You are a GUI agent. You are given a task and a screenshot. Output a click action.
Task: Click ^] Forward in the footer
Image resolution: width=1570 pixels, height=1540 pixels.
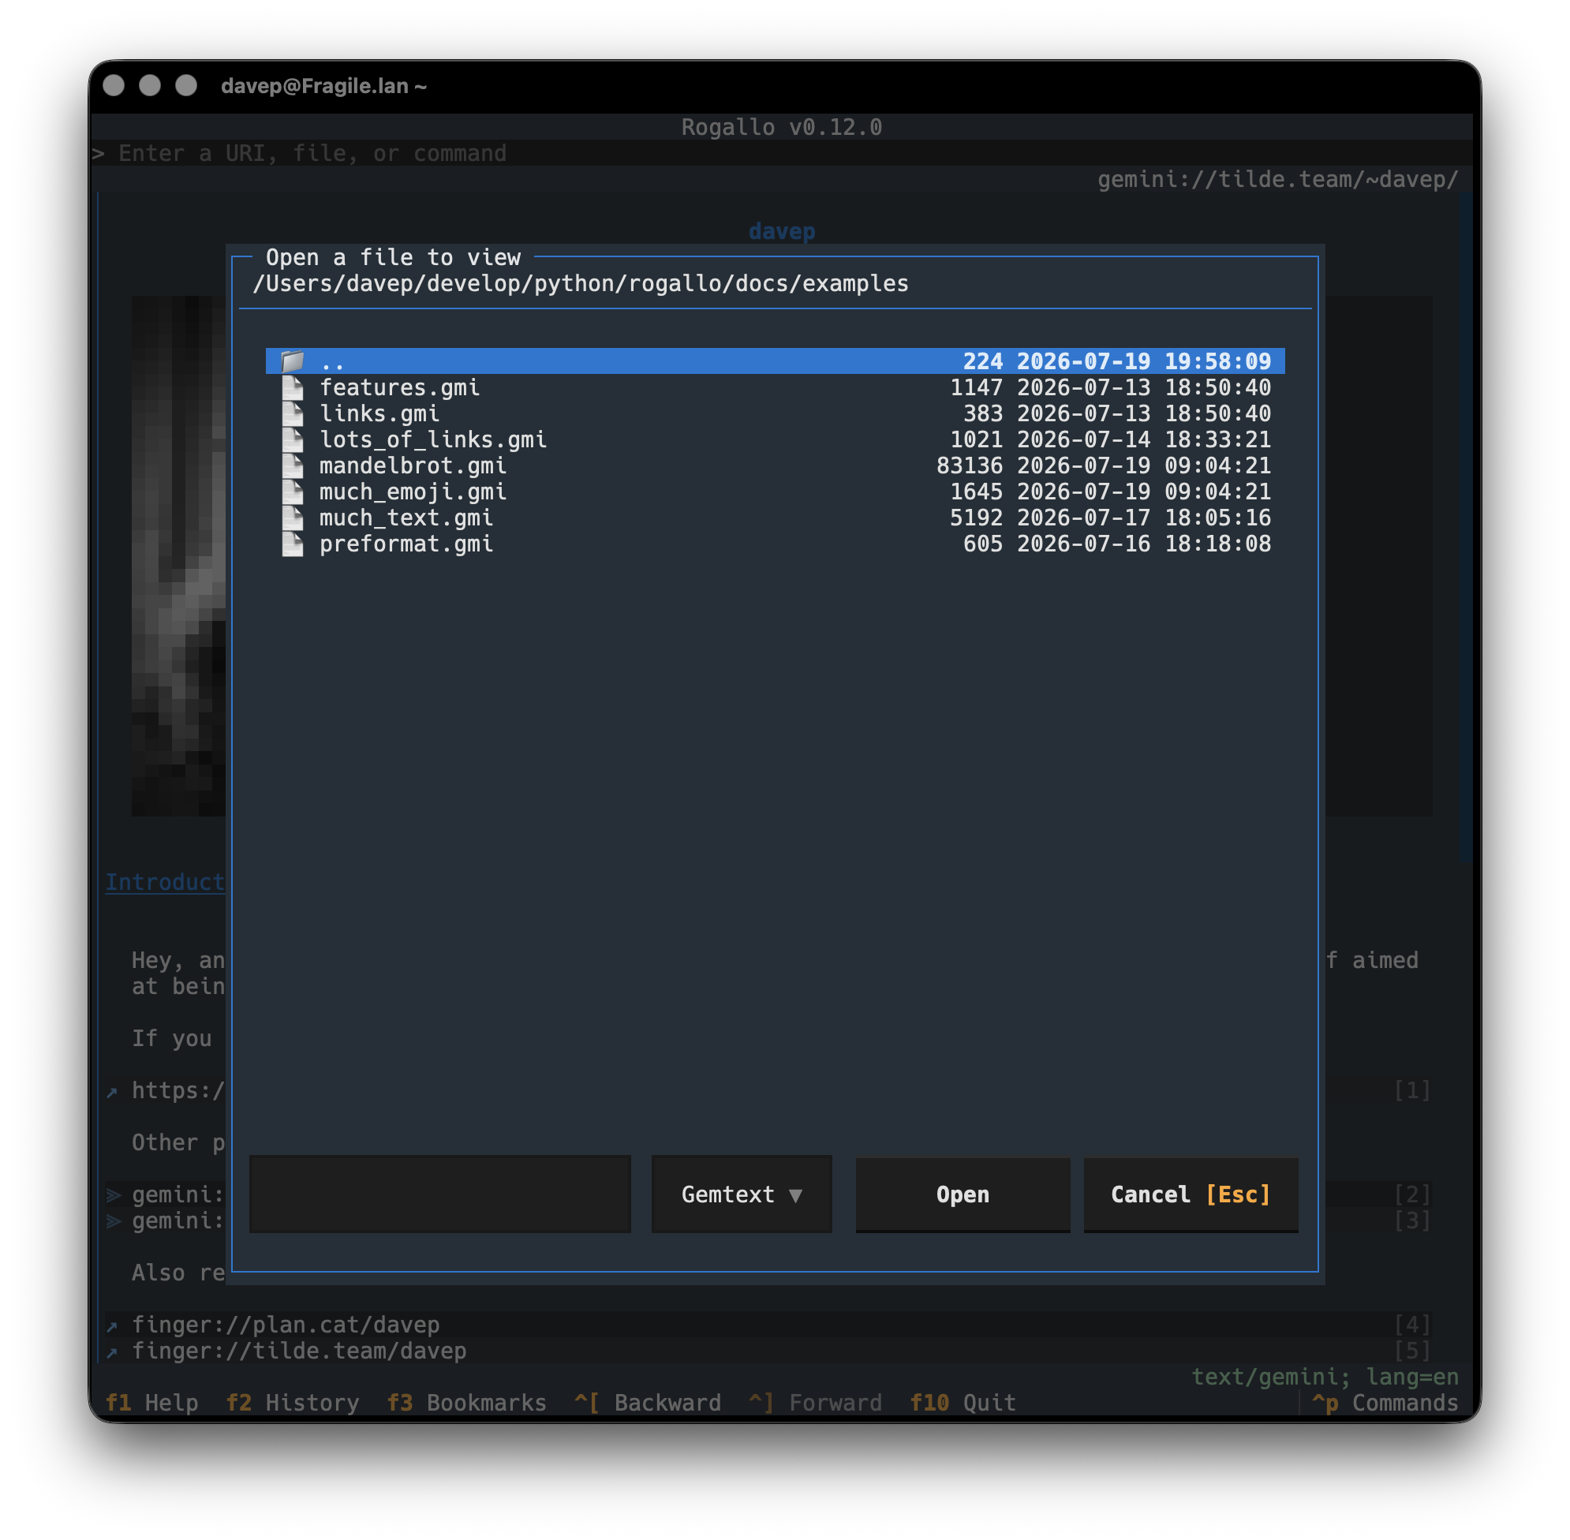pyautogui.click(x=815, y=1403)
